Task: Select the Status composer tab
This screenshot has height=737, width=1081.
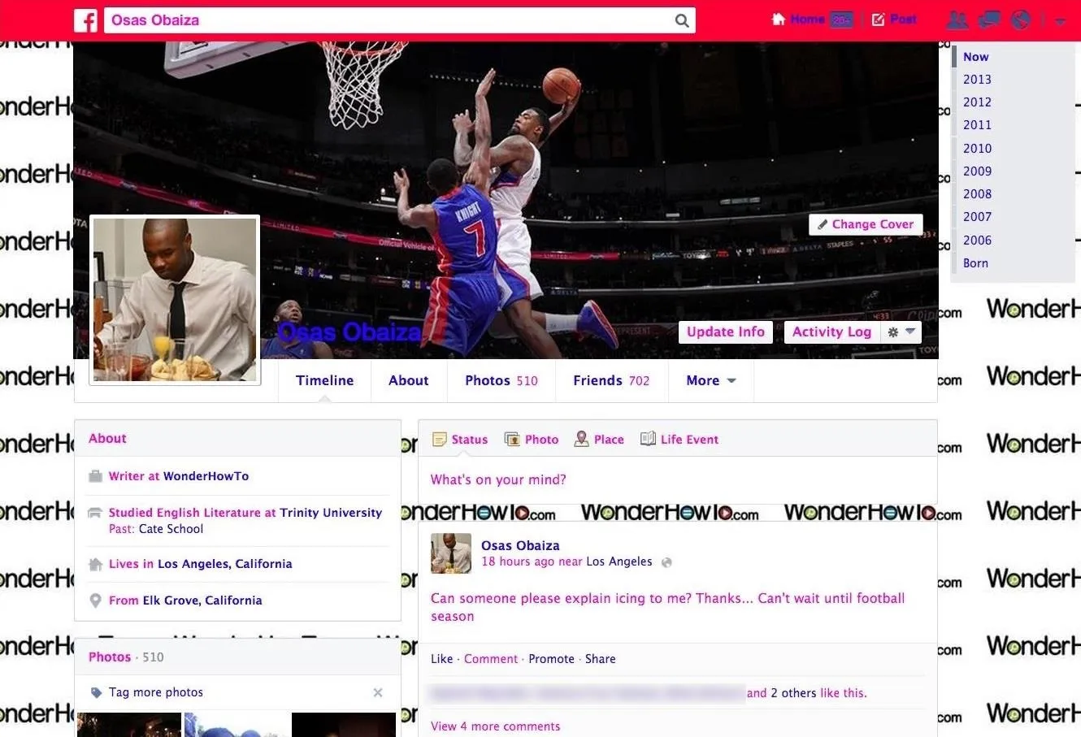Action: [x=460, y=440]
